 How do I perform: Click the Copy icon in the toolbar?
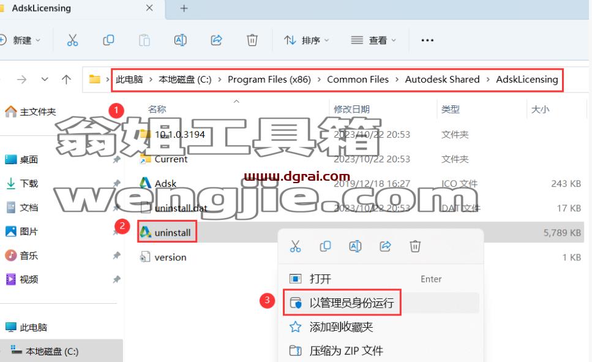108,40
